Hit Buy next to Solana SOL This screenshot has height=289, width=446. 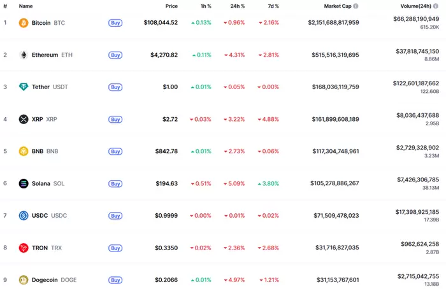coord(115,183)
